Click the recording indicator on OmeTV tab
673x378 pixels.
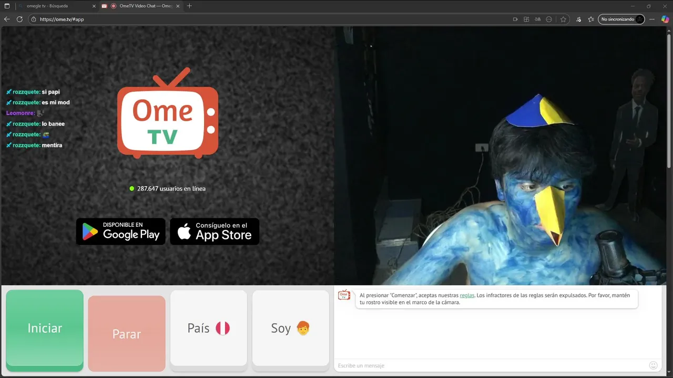114,6
